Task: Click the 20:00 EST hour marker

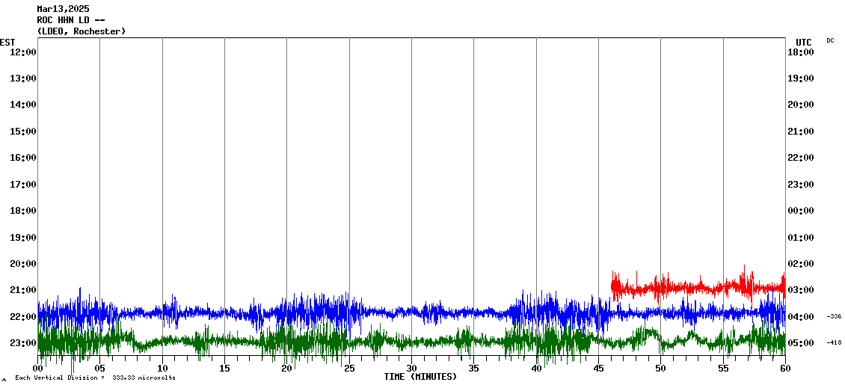Action: [x=23, y=263]
